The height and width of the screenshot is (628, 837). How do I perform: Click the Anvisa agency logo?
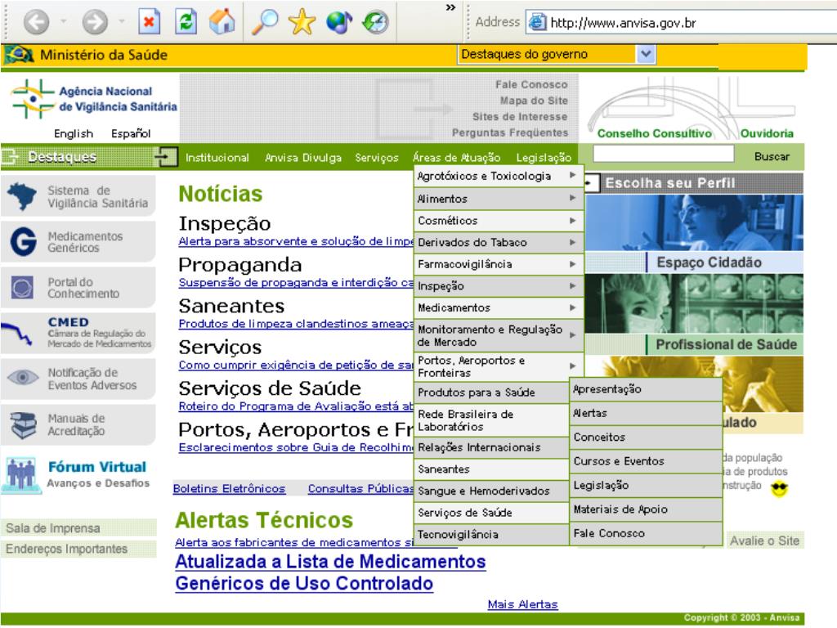point(95,99)
